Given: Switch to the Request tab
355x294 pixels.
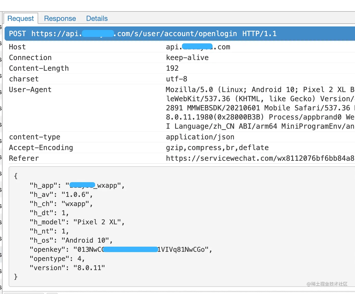Looking at the screenshot, I should click(x=21, y=19).
